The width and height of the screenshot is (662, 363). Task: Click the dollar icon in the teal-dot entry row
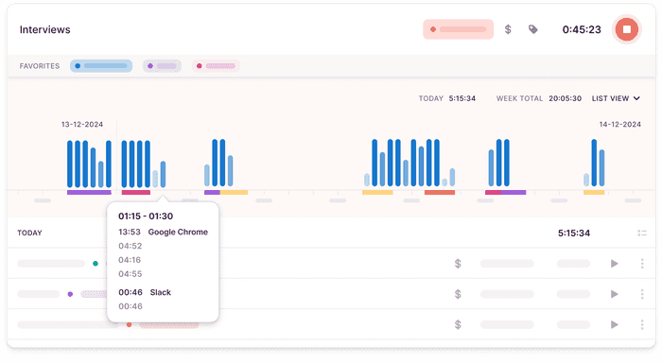(458, 264)
